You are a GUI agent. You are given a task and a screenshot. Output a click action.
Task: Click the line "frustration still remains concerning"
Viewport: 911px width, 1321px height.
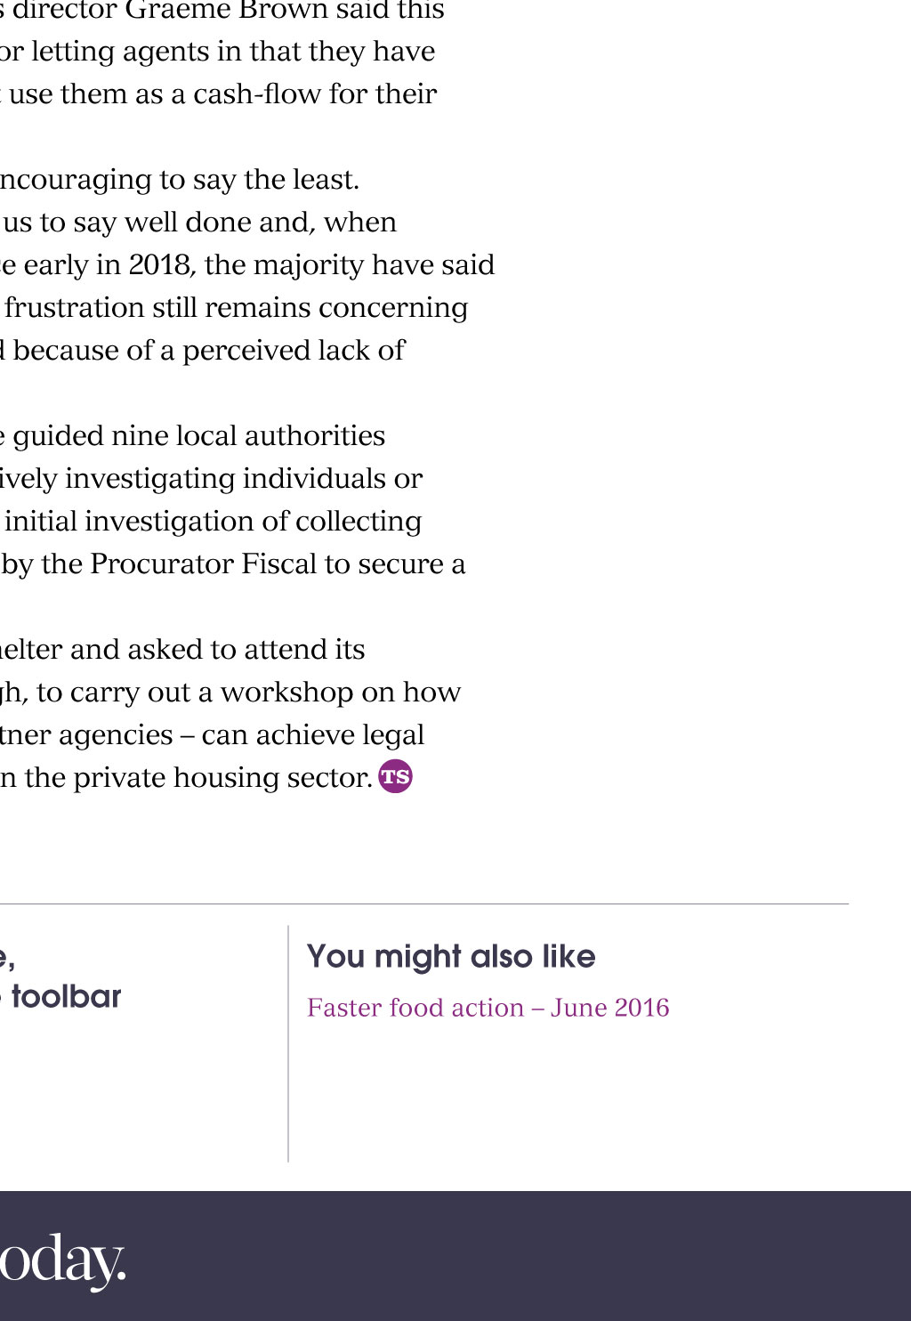[236, 308]
